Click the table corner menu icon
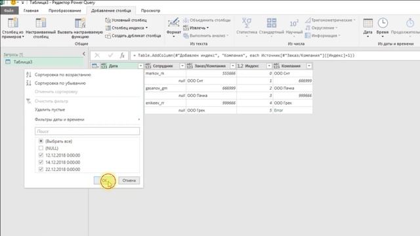 [x=94, y=66]
